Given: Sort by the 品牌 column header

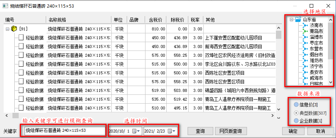Looking at the screenshot, I should click(136, 20).
